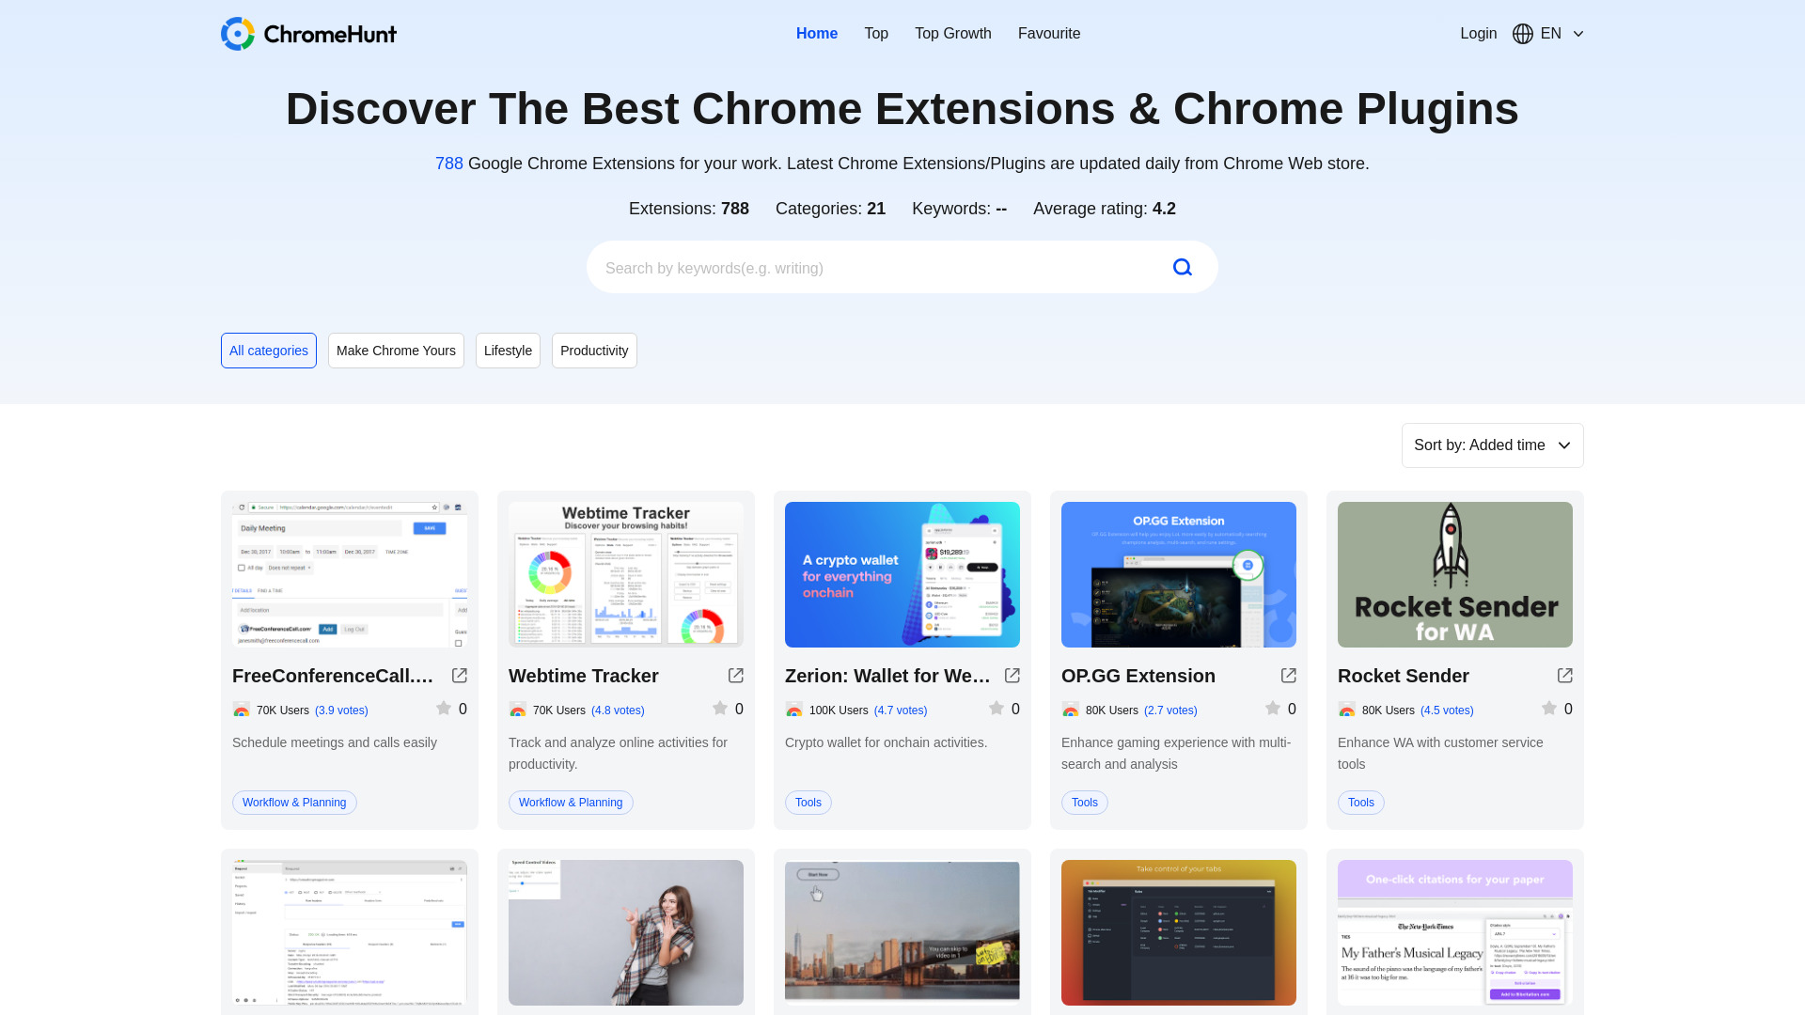This screenshot has width=1805, height=1015.
Task: Open OP.GG Extension via its external link icon
Action: click(x=1288, y=675)
